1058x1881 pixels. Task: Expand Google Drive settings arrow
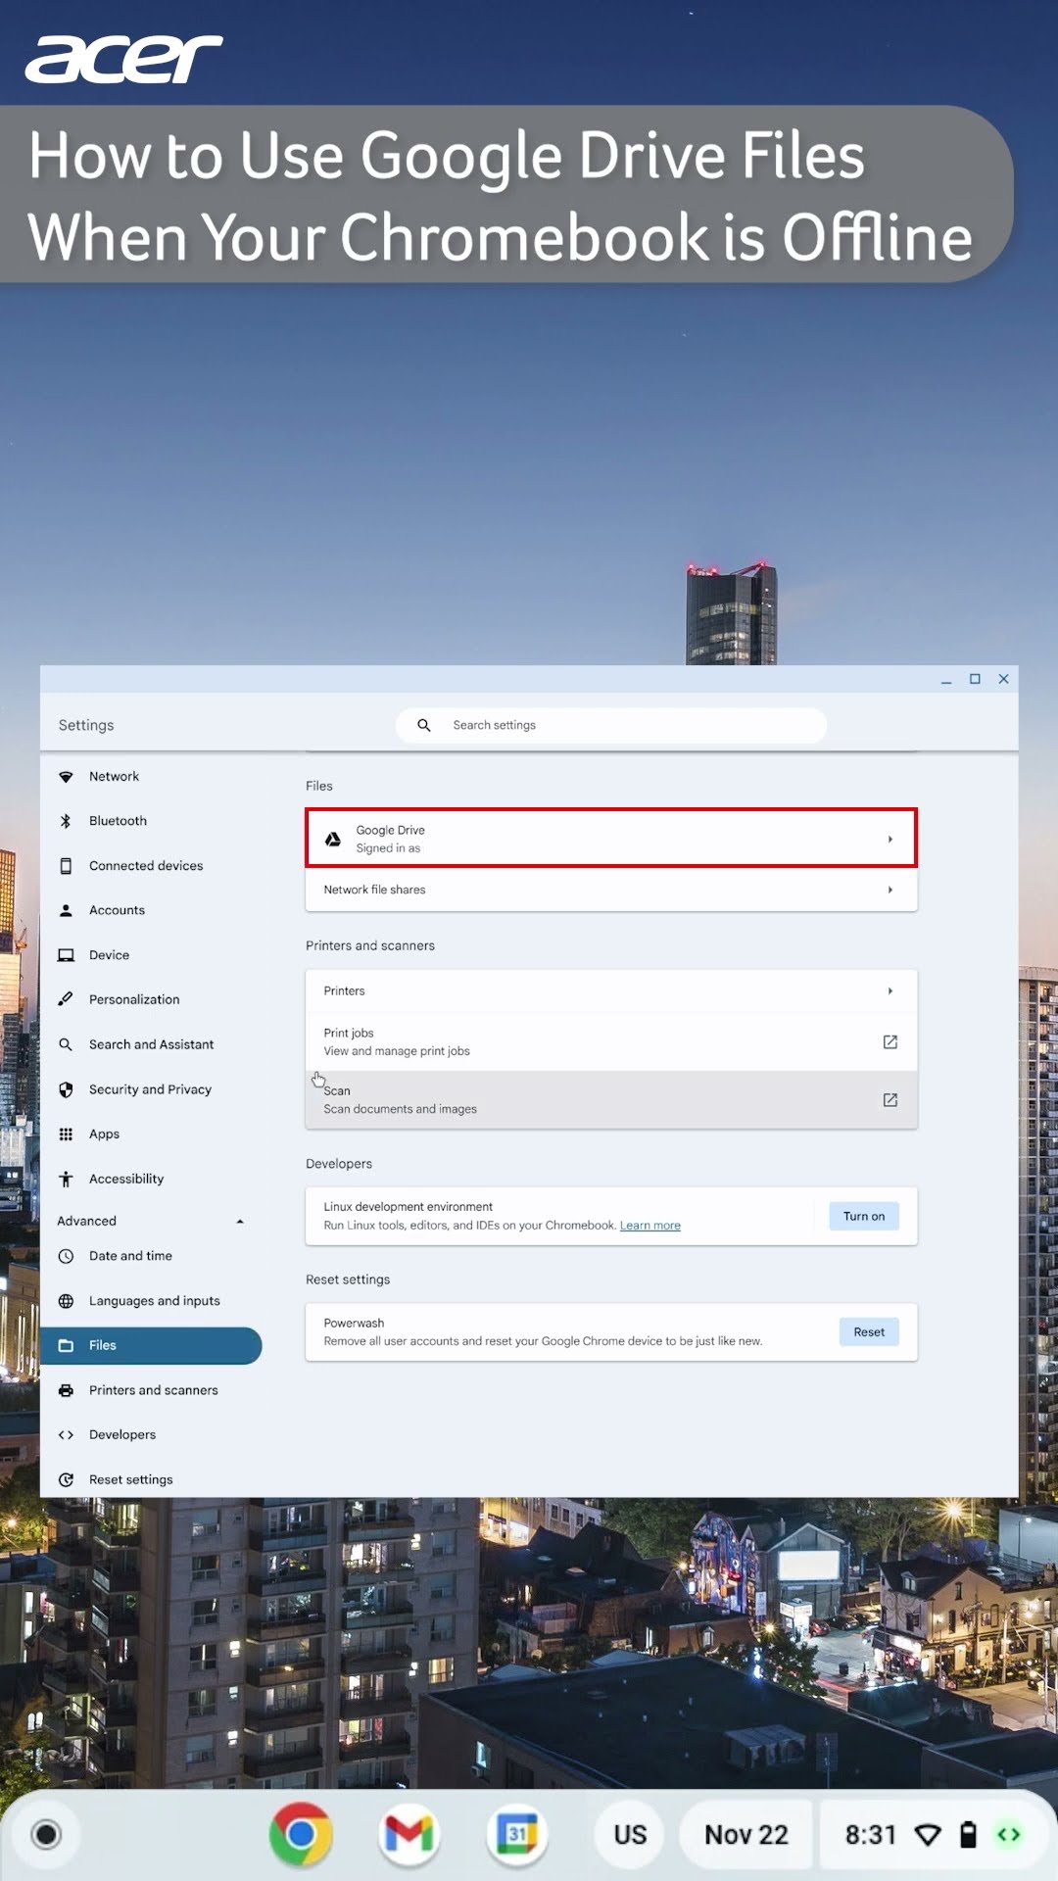pos(890,840)
